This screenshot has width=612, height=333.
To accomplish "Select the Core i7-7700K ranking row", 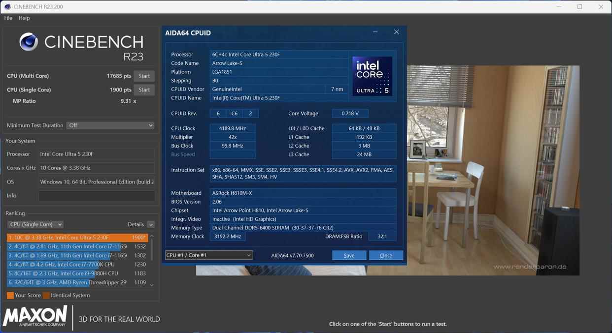I will coord(77,264).
